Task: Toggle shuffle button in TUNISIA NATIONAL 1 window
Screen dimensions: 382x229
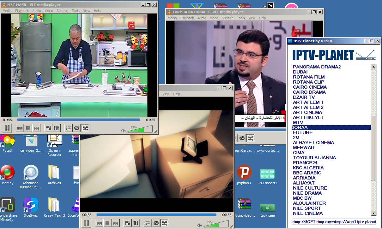Action: click(250, 138)
